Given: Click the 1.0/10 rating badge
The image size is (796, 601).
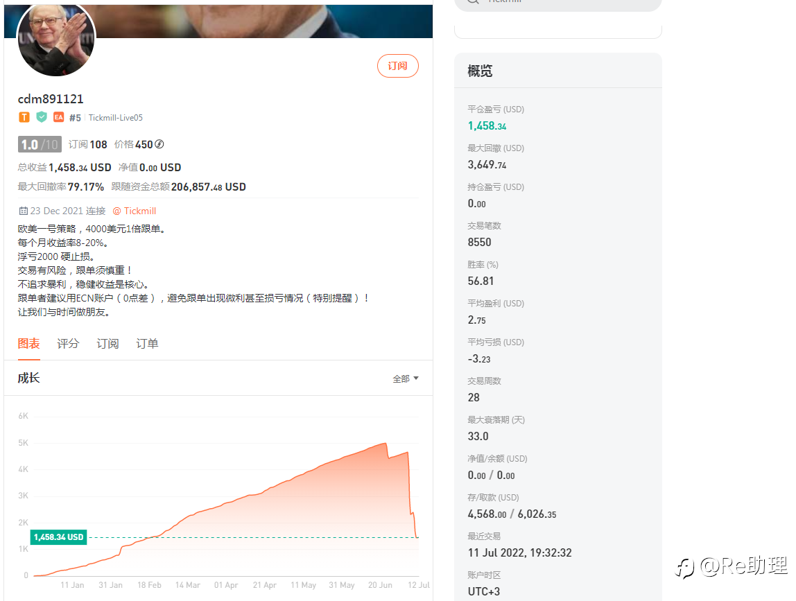Looking at the screenshot, I should [40, 144].
